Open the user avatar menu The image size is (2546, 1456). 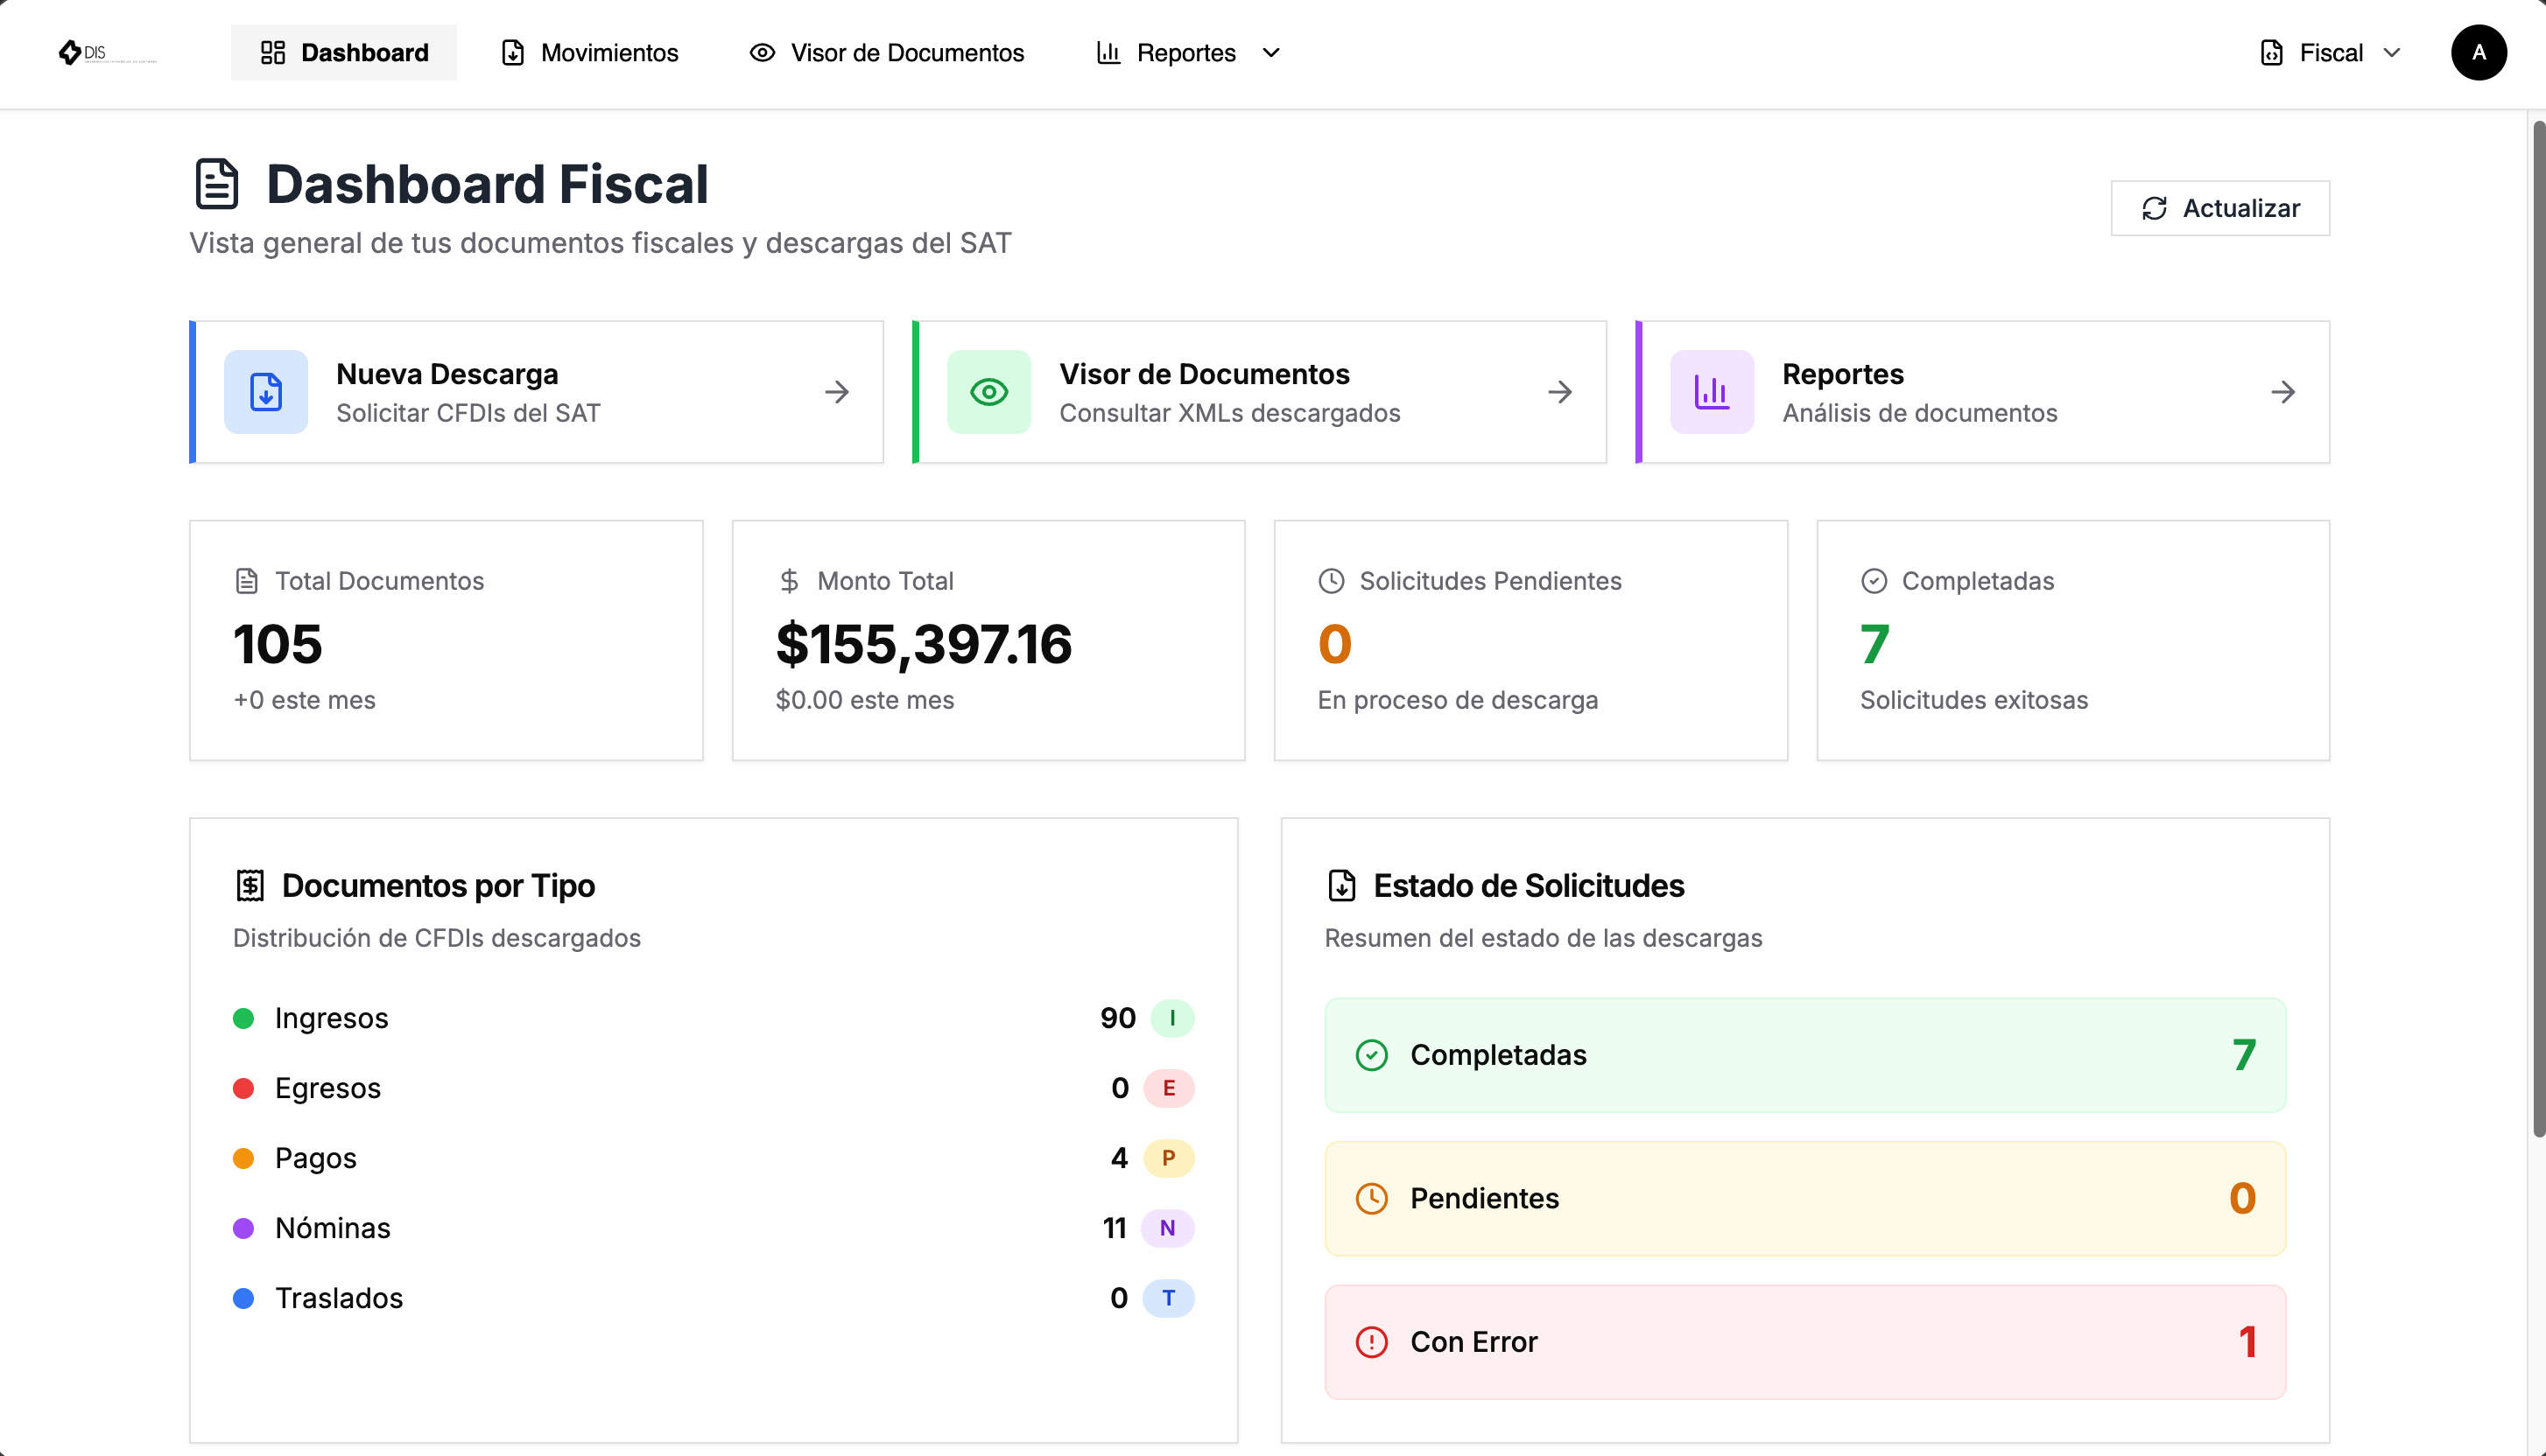click(x=2479, y=53)
